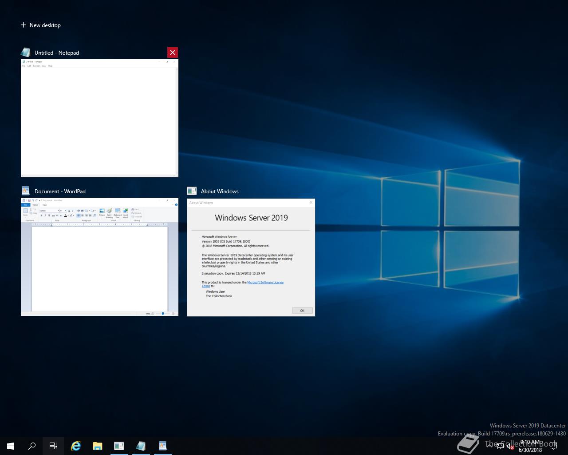Click the WordPad icon beside Document title

tap(26, 191)
